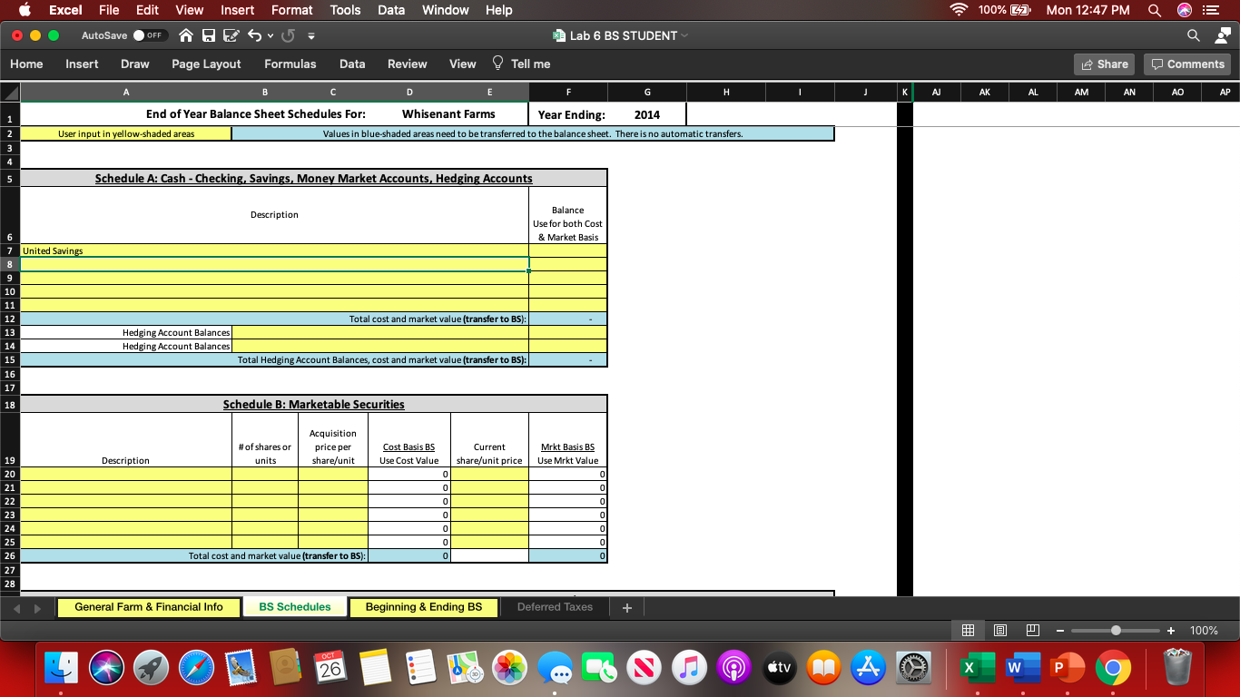
Task: Open PowerPoint from the dock
Action: coord(1068,668)
